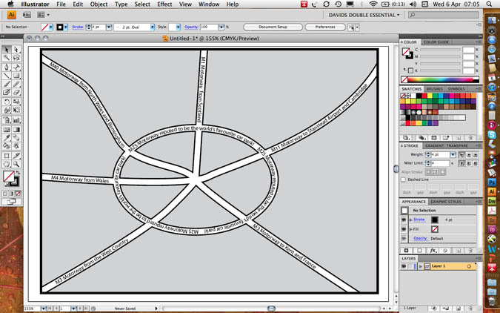Click the Document Setup button

click(273, 27)
